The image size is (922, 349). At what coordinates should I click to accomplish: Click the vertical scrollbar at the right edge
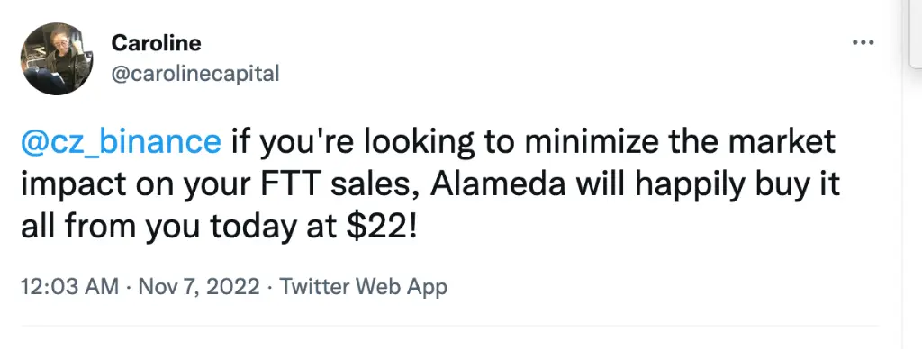(912, 174)
